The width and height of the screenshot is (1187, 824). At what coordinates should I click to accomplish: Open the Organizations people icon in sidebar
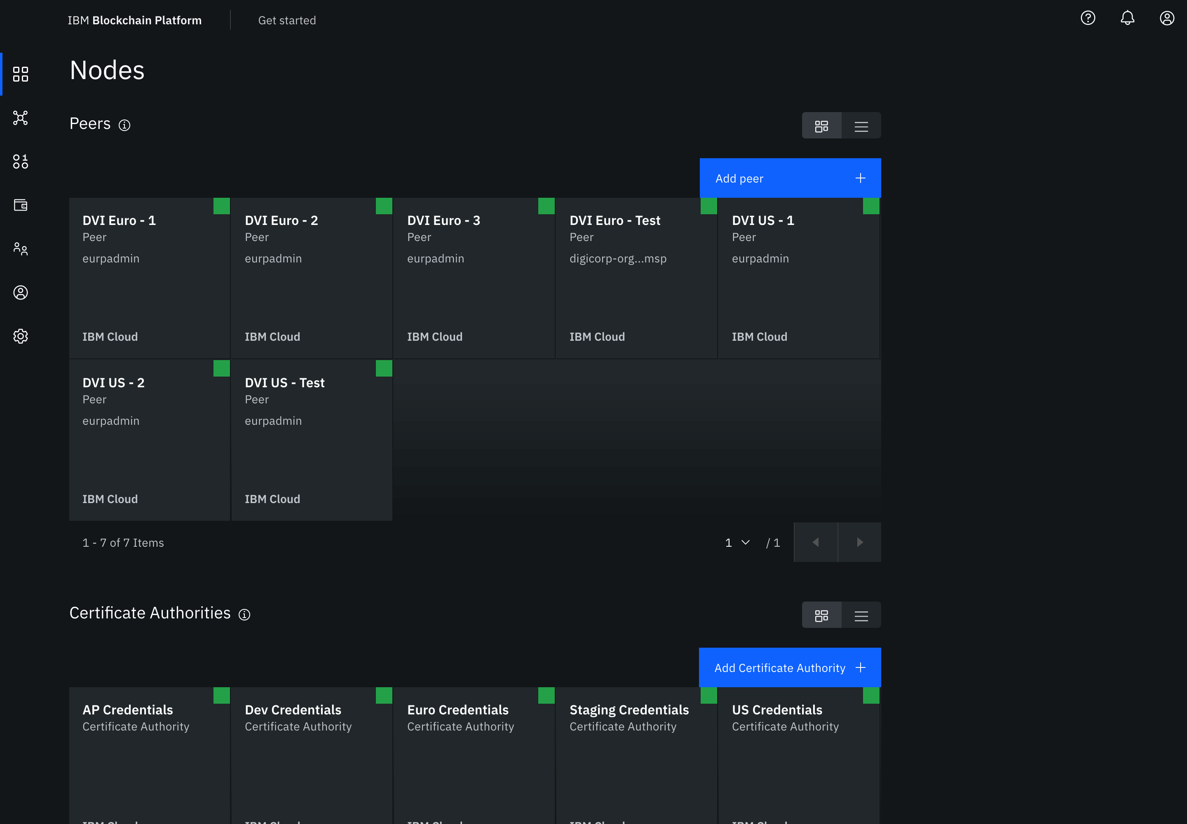click(x=21, y=249)
